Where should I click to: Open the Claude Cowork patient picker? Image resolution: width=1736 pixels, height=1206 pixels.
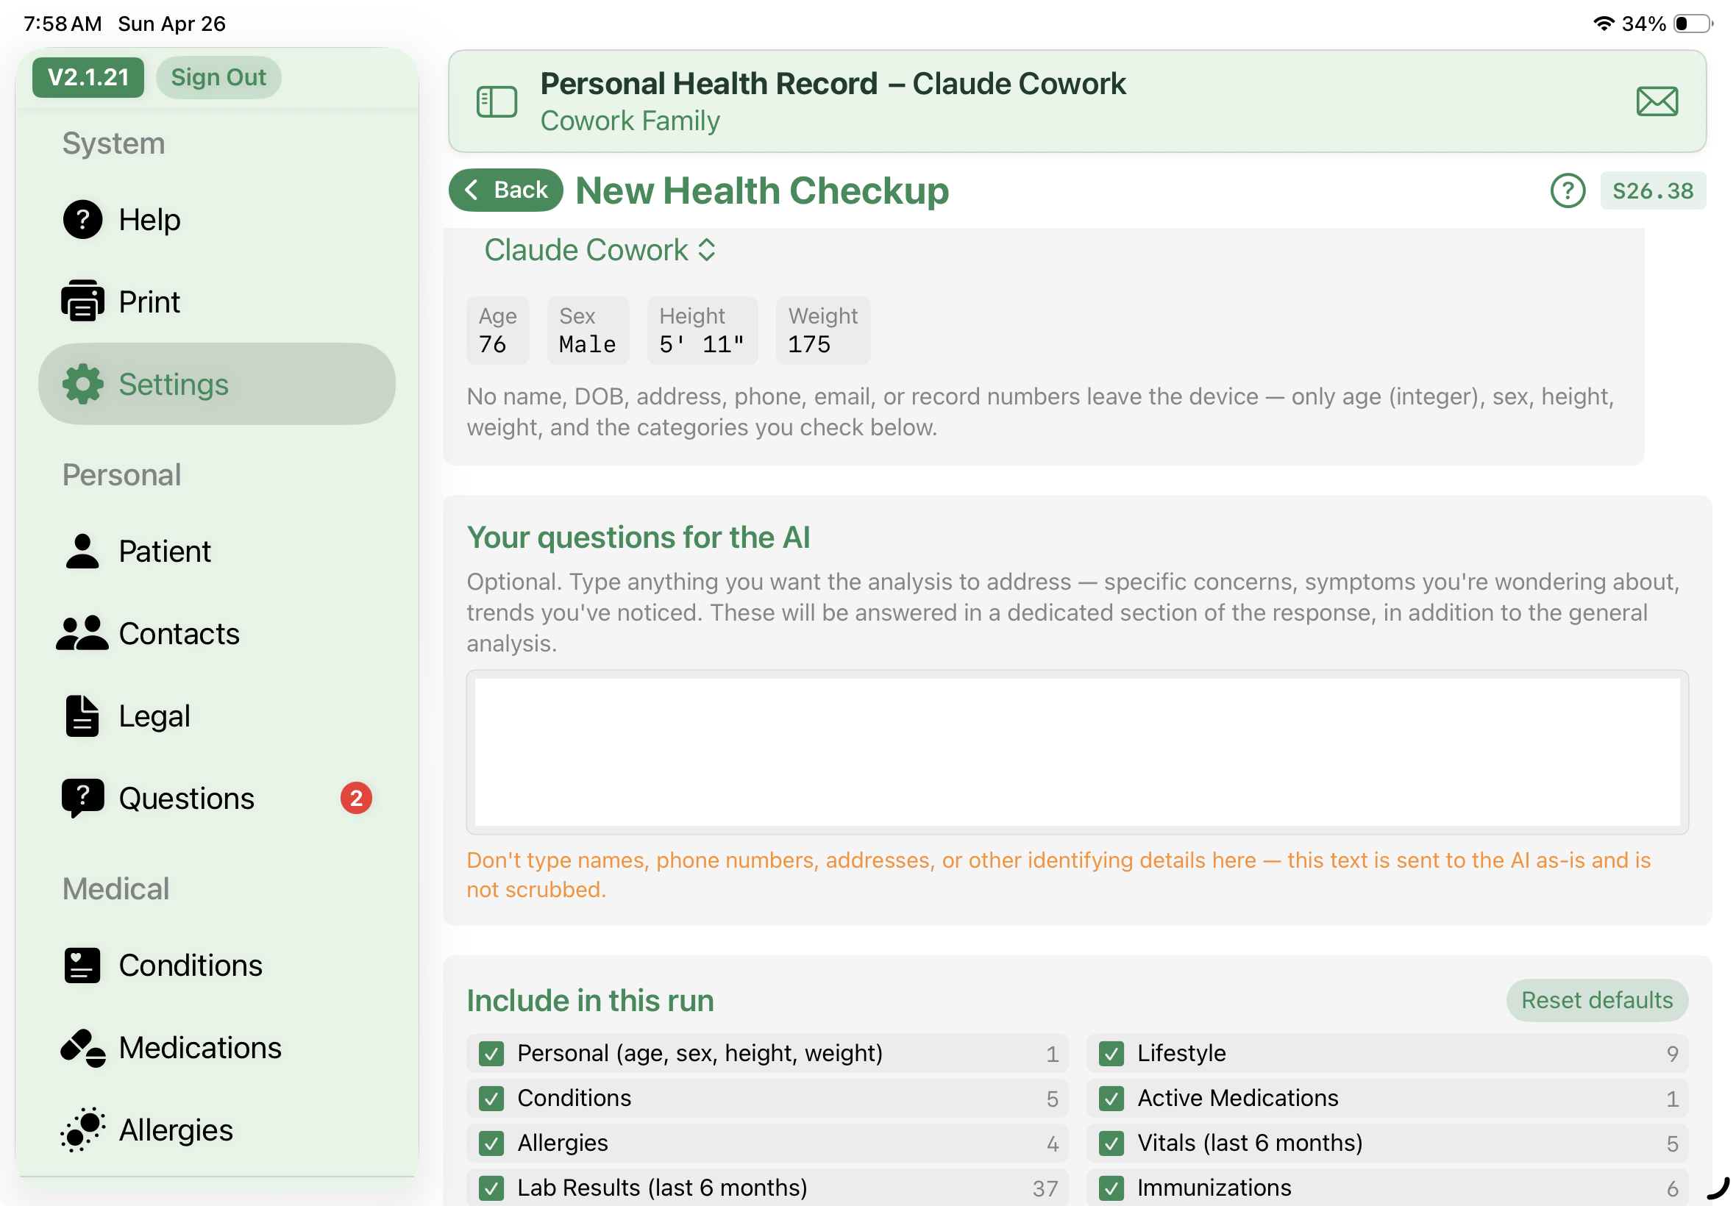pyautogui.click(x=600, y=250)
